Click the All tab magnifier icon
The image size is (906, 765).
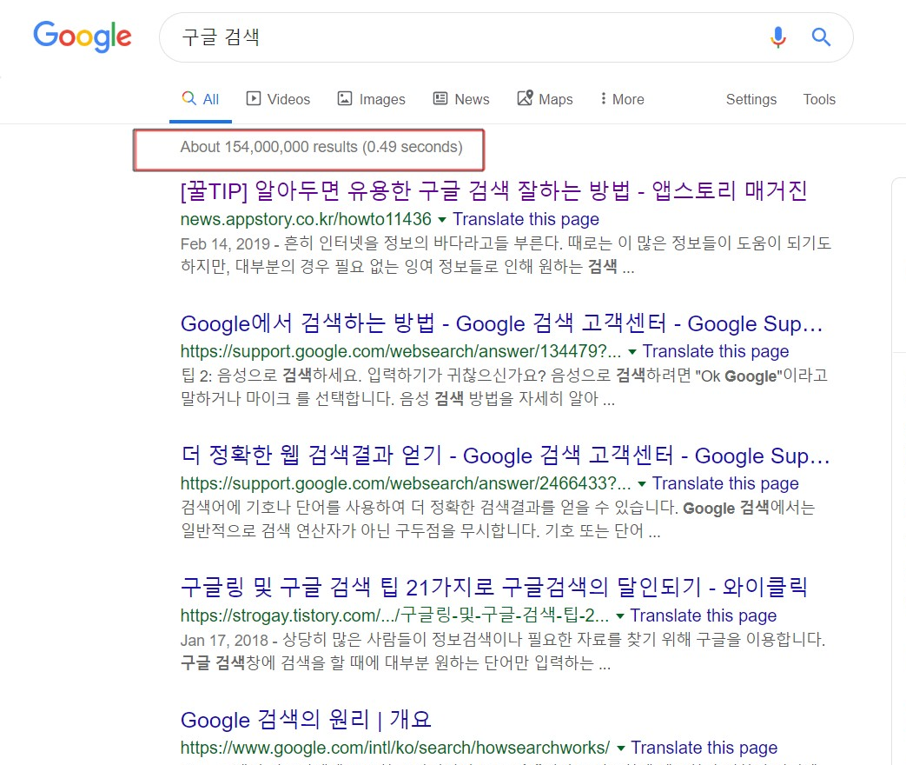188,98
